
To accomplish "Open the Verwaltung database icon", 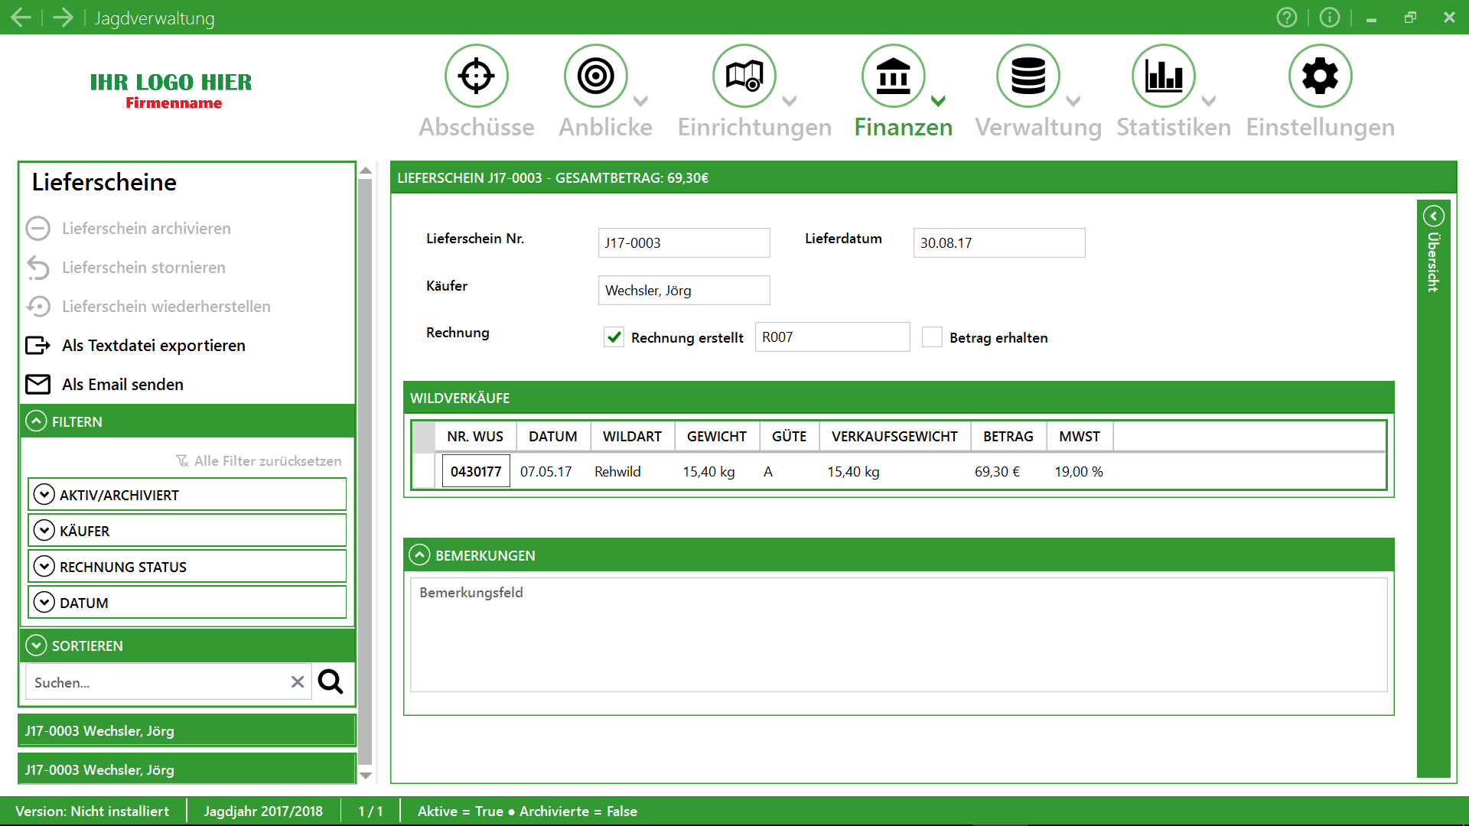I will point(1028,76).
